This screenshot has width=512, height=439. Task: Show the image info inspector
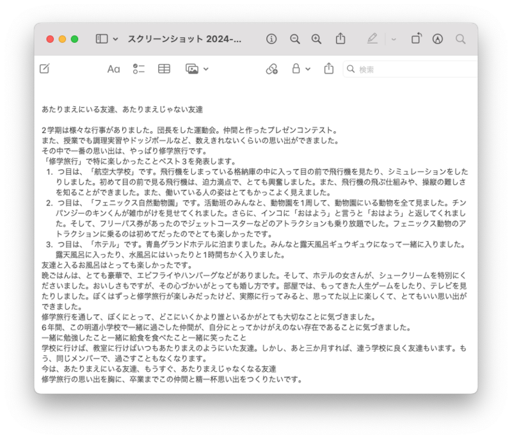(x=271, y=39)
